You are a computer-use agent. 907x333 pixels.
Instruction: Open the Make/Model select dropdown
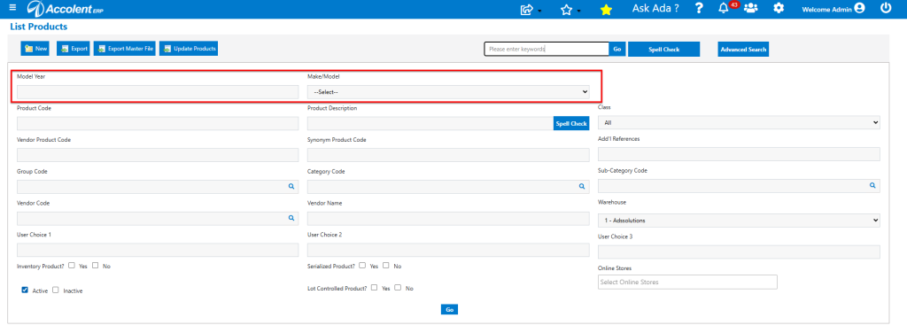coord(448,92)
